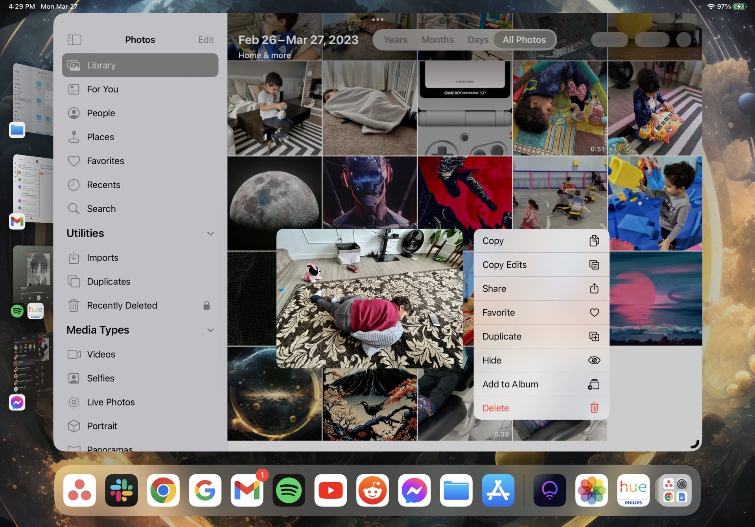Click the Days tab in photo library
Viewport: 755px width, 527px height.
[478, 40]
